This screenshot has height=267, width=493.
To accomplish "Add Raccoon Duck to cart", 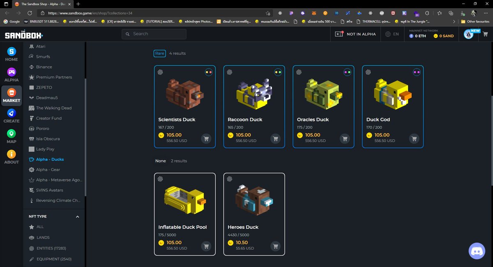I will click(x=276, y=138).
